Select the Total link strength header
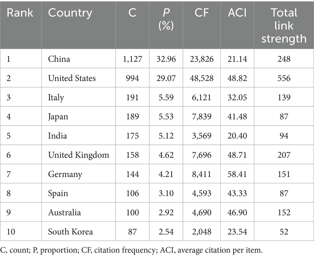The image size is (314, 257). click(284, 25)
